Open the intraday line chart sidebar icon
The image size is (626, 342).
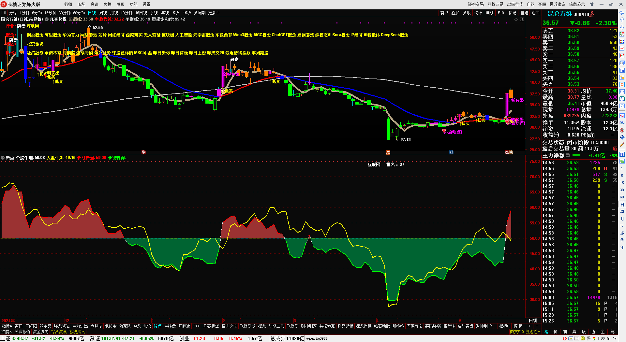pyautogui.click(x=622, y=49)
